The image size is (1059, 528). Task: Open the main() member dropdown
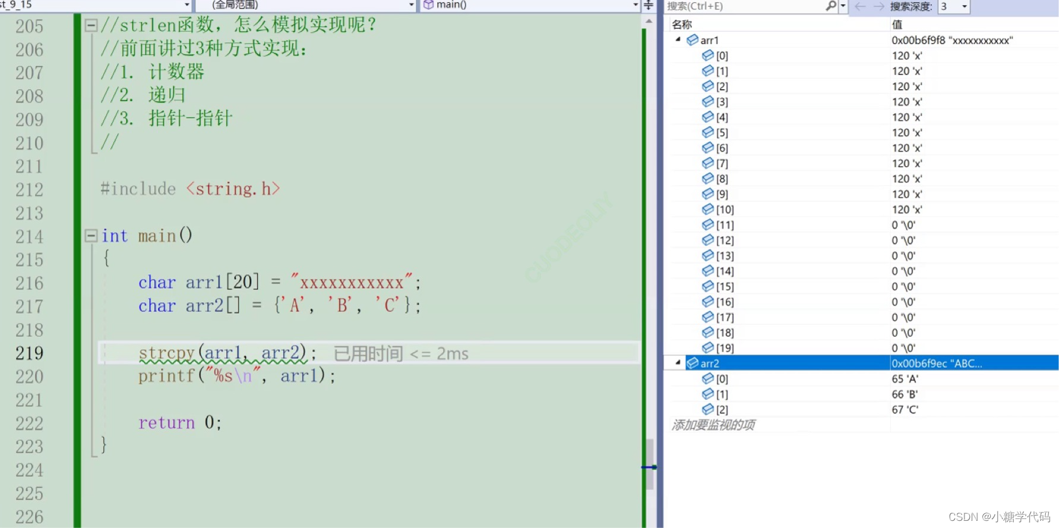[x=635, y=5]
